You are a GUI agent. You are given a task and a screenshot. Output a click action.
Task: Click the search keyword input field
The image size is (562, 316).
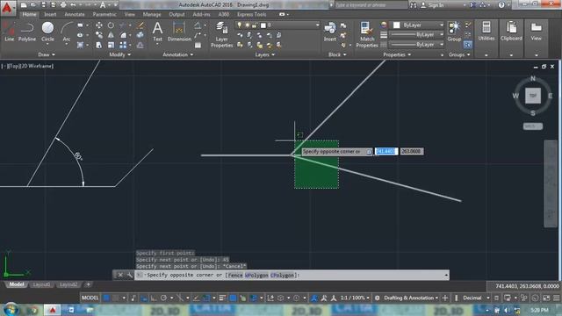click(x=371, y=5)
